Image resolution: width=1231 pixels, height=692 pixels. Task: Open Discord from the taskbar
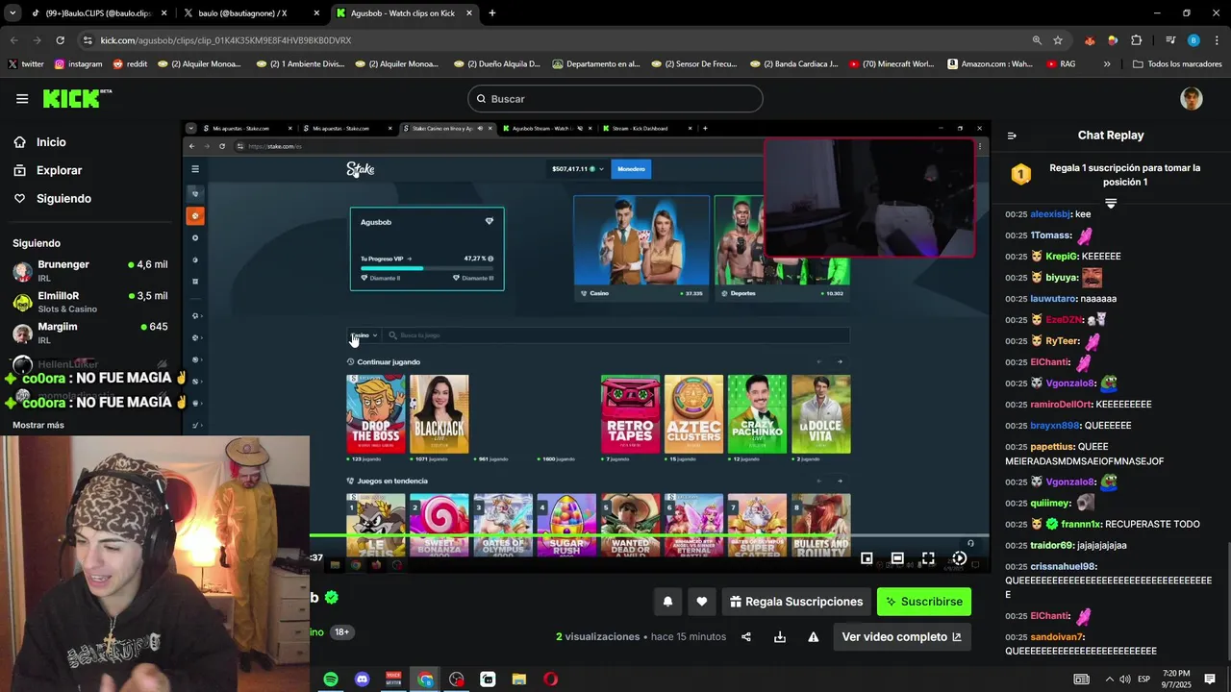pos(363,680)
